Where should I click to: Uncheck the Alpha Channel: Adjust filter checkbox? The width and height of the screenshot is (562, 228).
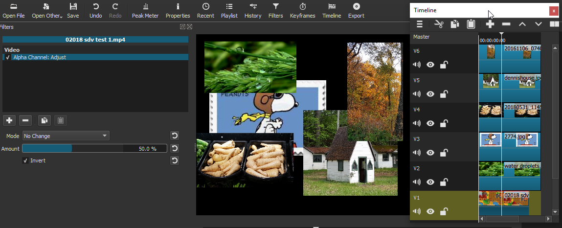tap(7, 57)
